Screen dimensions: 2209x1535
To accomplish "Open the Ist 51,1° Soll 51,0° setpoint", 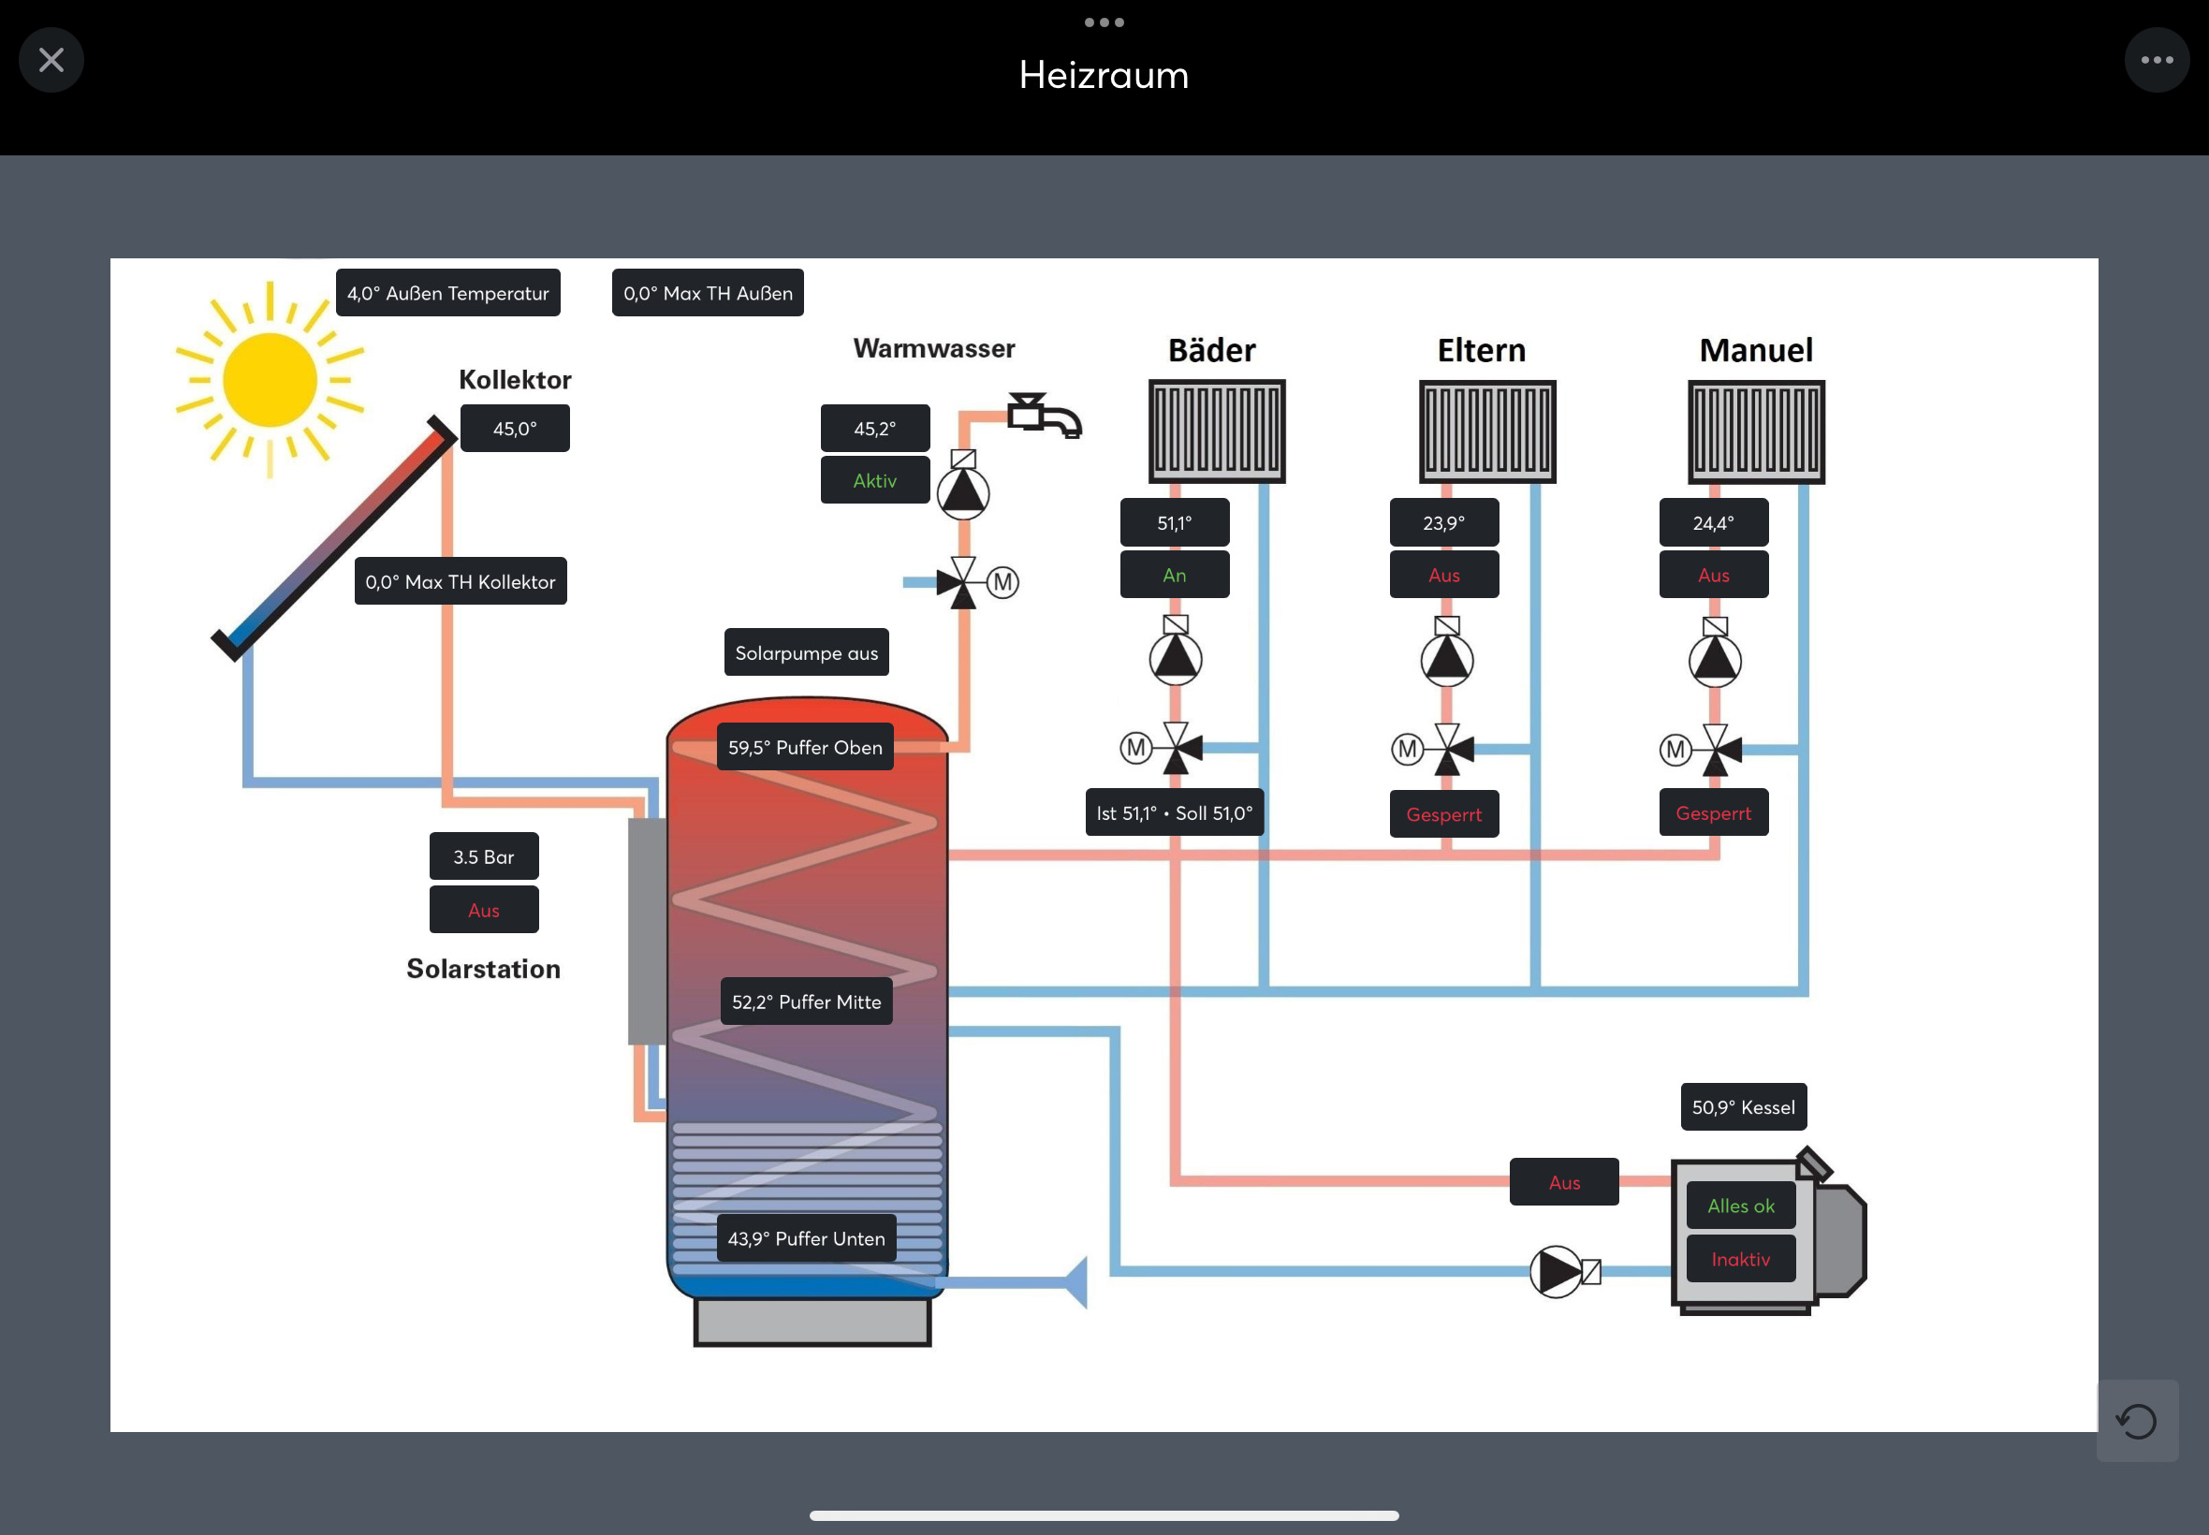I will click(1174, 812).
